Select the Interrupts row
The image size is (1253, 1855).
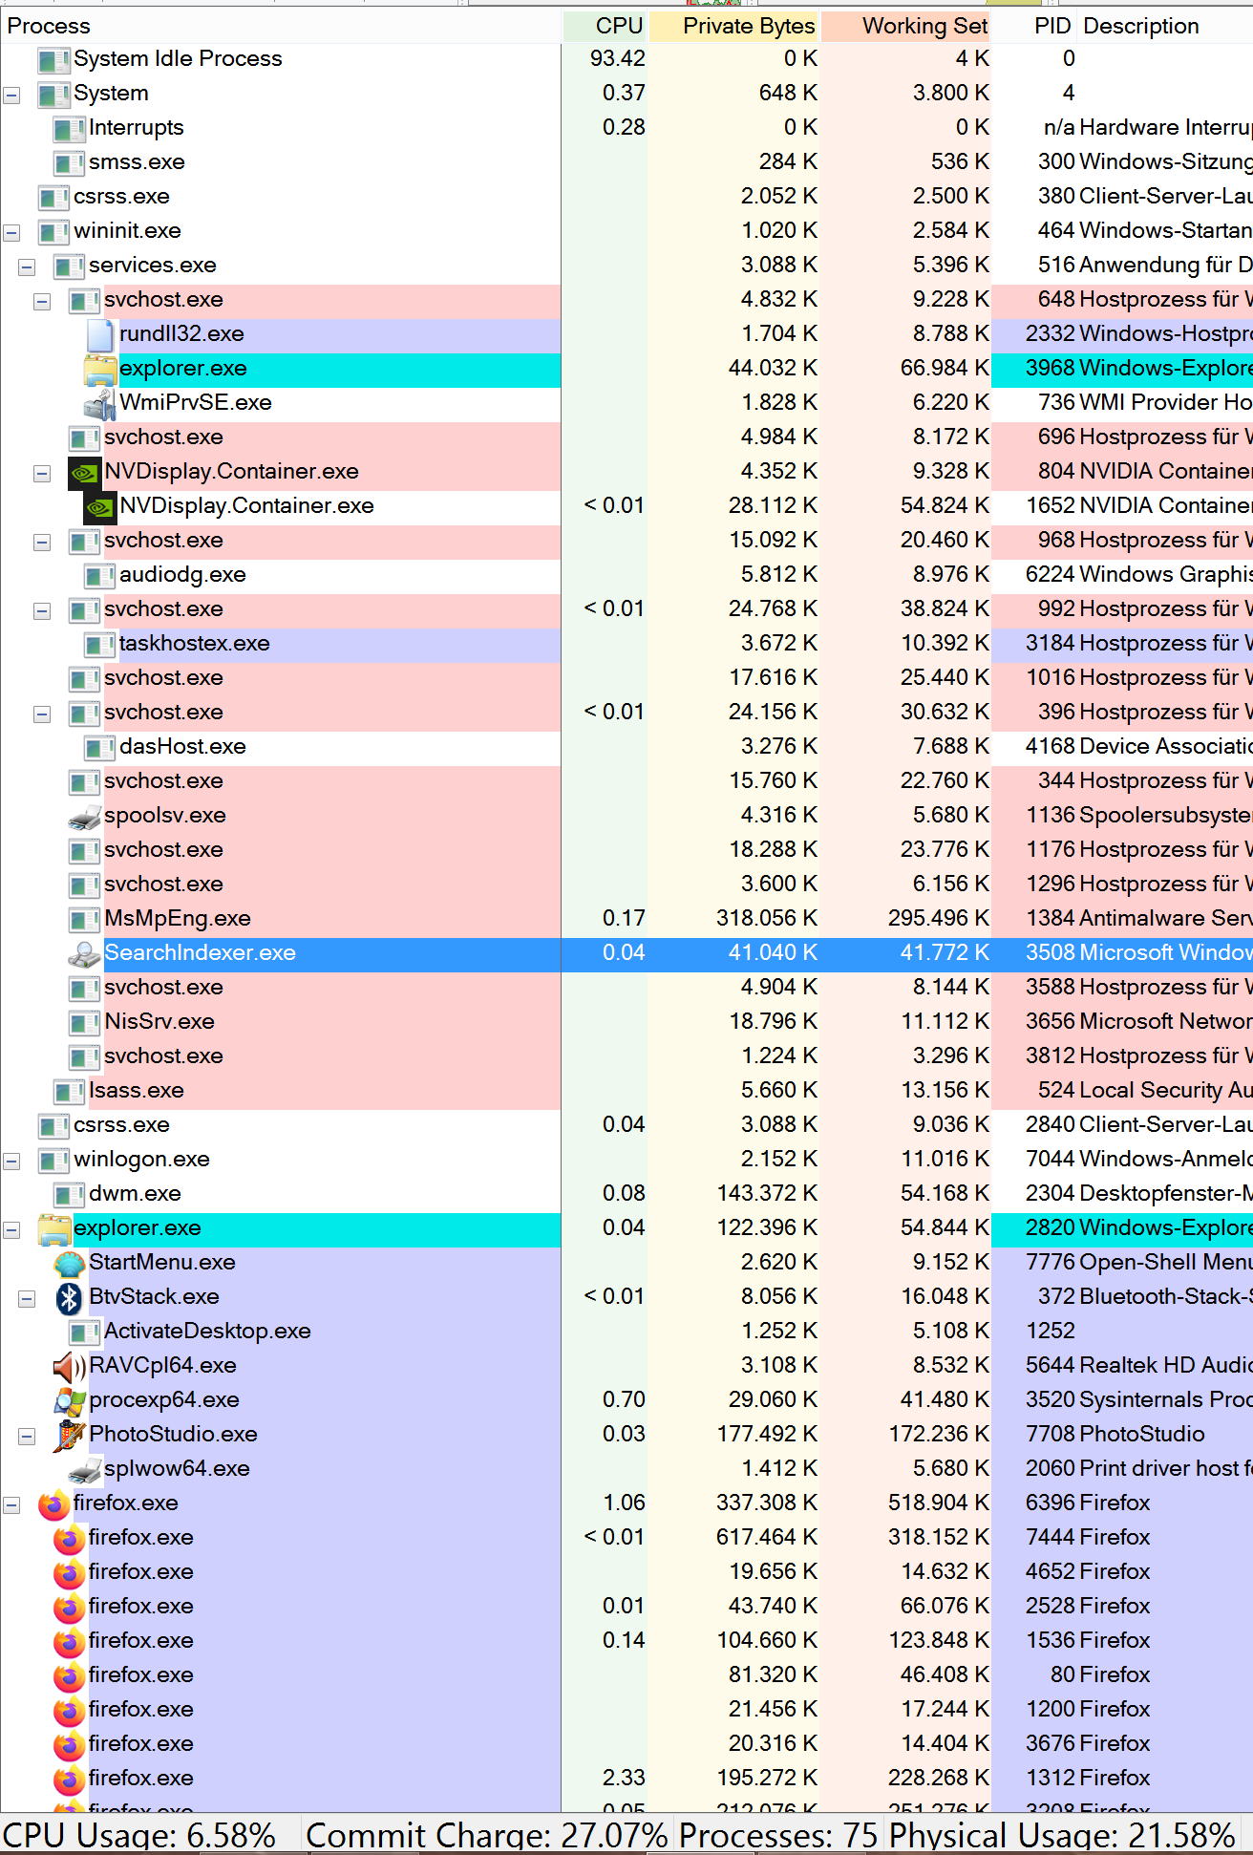click(626, 128)
